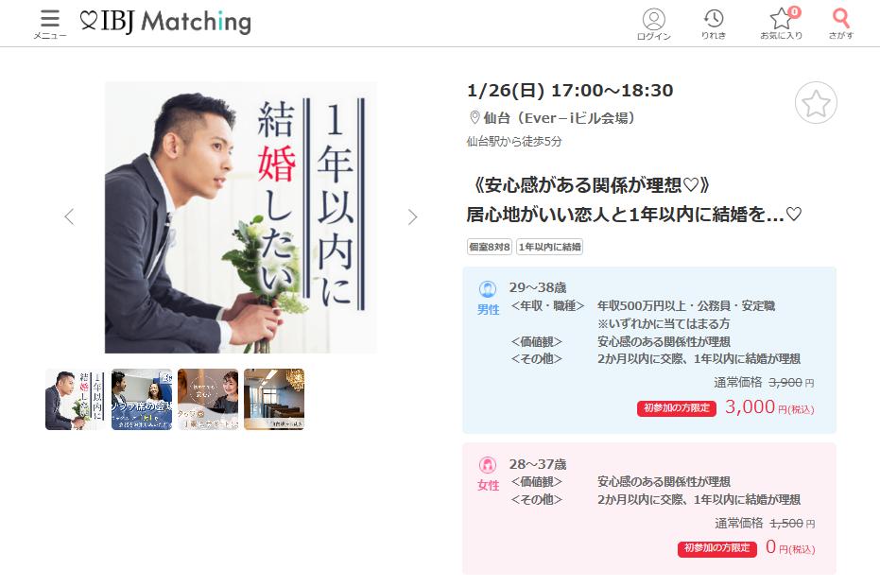Select the fourth thumbnail of venue interior
Image resolution: width=880 pixels, height=587 pixels.
pos(274,400)
